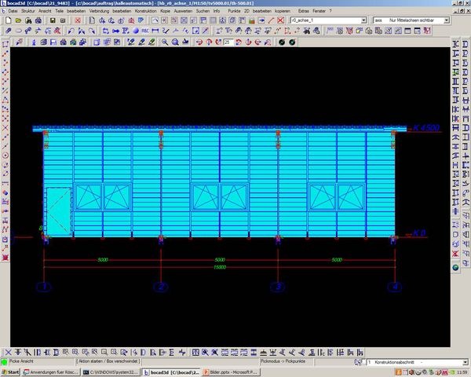
Task: Toggle the green status indicator at bottom left
Action: (x=4, y=361)
